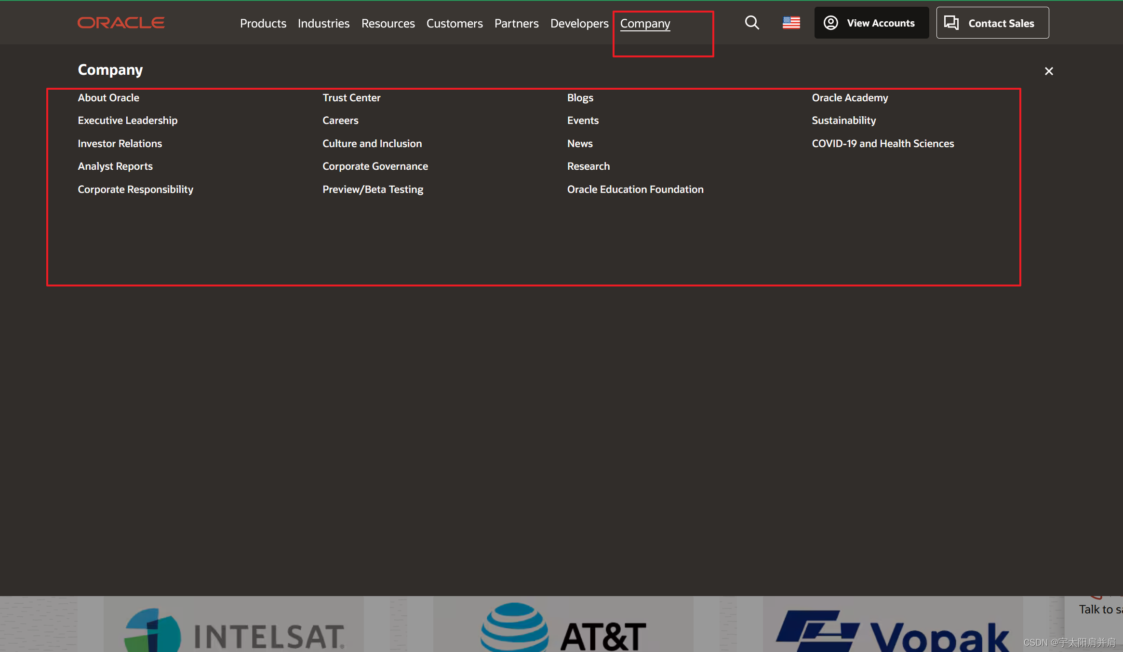Open the Products menu

[263, 23]
